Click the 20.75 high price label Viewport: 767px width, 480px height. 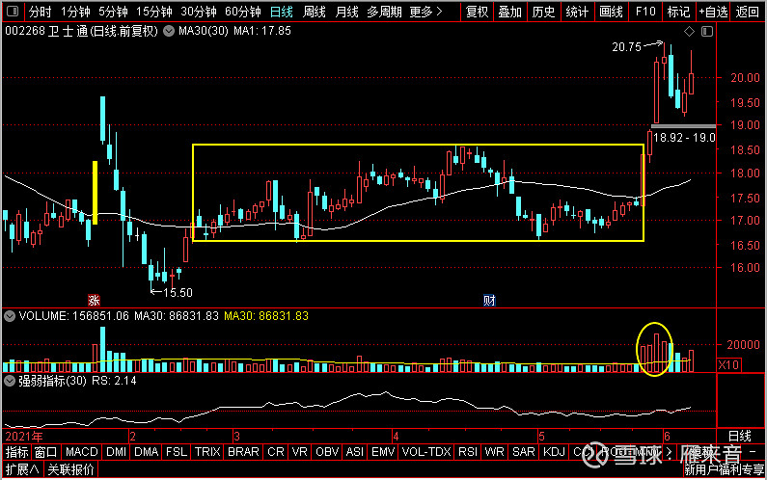point(626,47)
